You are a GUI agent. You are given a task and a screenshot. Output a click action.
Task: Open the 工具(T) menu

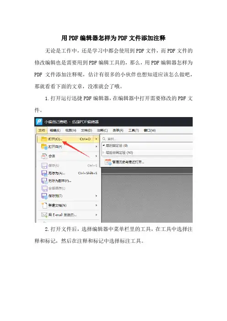[x=134, y=130]
